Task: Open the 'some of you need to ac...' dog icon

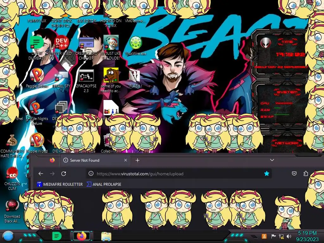Action: coord(111,75)
